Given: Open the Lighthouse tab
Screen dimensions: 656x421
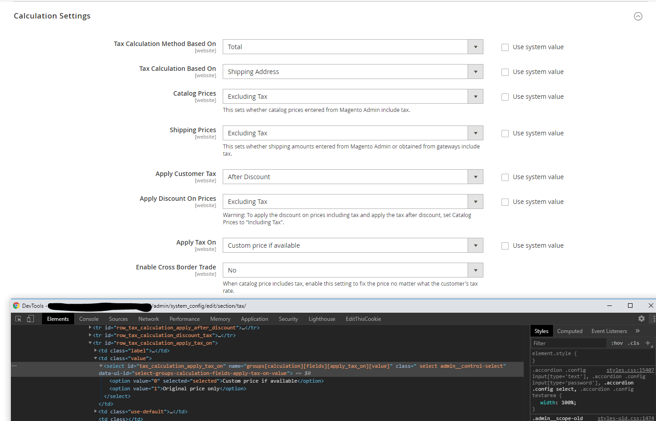Looking at the screenshot, I should click(322, 319).
